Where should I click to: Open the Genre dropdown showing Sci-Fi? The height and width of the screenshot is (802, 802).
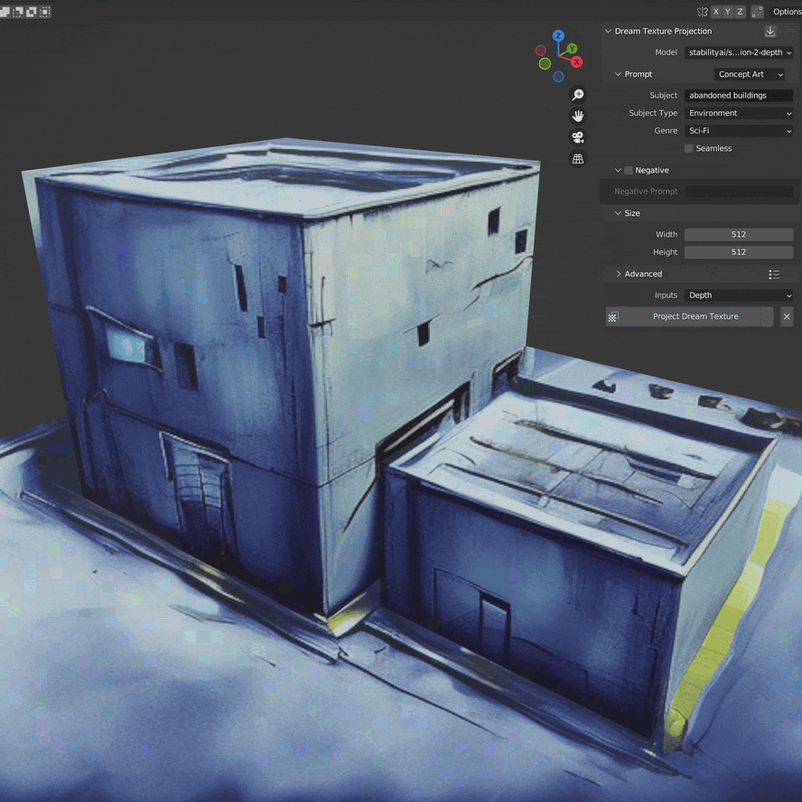pos(739,131)
